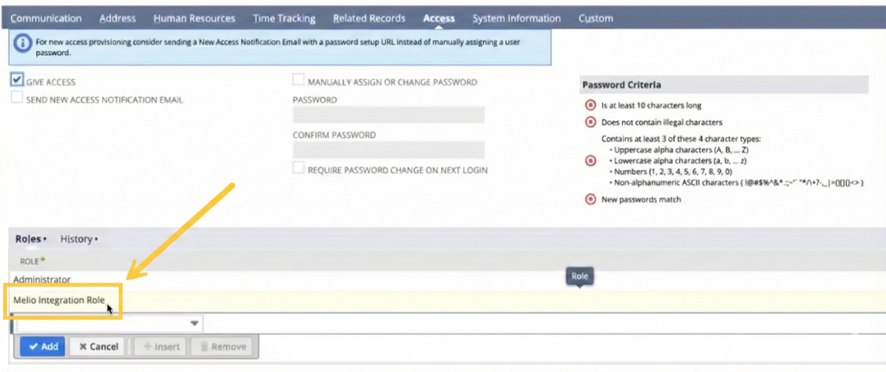Click the info icon in the blue banner
This screenshot has width=886, height=372.
[x=23, y=43]
